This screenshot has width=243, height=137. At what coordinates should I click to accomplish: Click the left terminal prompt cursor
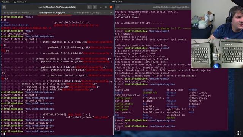4,134
